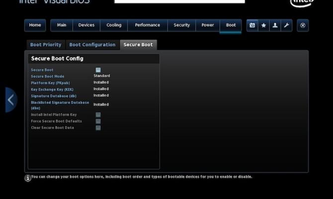Click the search field at top
The image size is (333, 199).
point(179,1)
